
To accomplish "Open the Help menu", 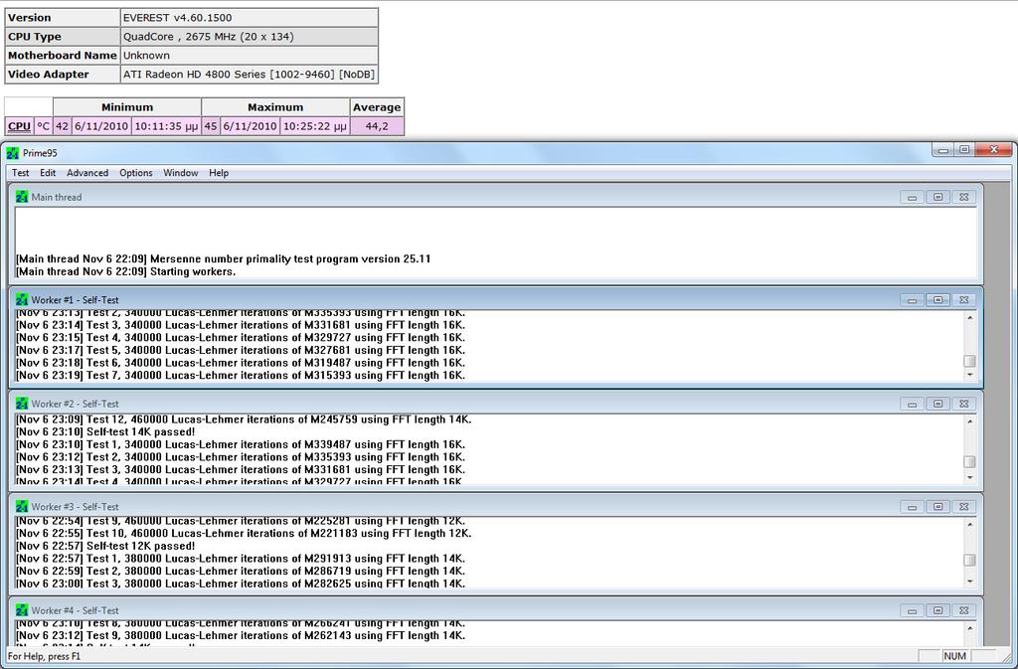I will pyautogui.click(x=218, y=173).
